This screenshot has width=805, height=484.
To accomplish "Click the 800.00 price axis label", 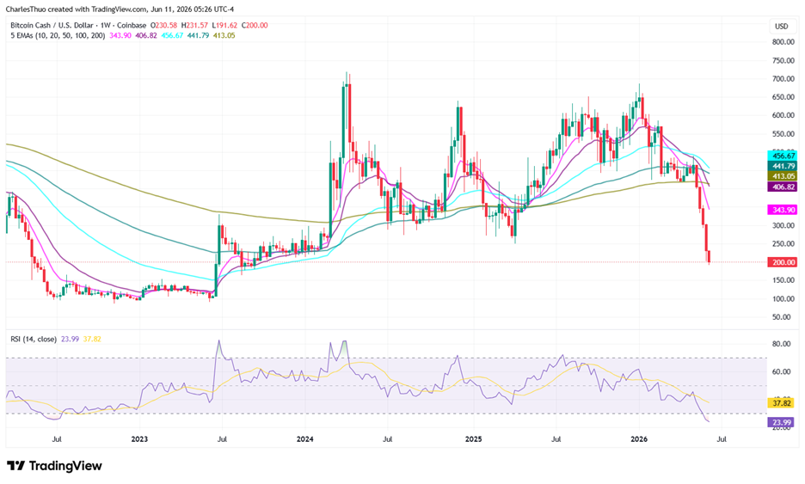I will pyautogui.click(x=783, y=42).
